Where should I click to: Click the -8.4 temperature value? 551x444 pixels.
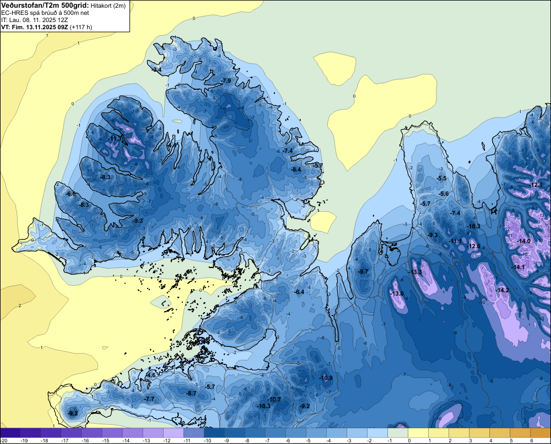coord(296,169)
